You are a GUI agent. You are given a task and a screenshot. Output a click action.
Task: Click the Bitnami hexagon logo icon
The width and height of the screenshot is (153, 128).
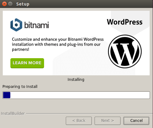[x=16, y=25]
